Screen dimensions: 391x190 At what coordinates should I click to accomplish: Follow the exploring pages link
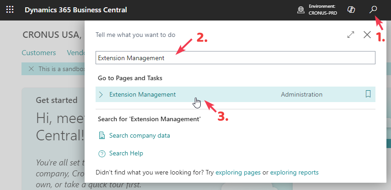point(238,172)
